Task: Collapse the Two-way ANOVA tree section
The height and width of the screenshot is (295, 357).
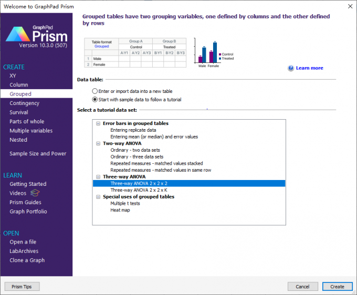Action: point(98,144)
